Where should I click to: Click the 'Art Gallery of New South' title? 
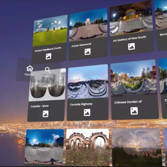pyautogui.click(x=130, y=39)
